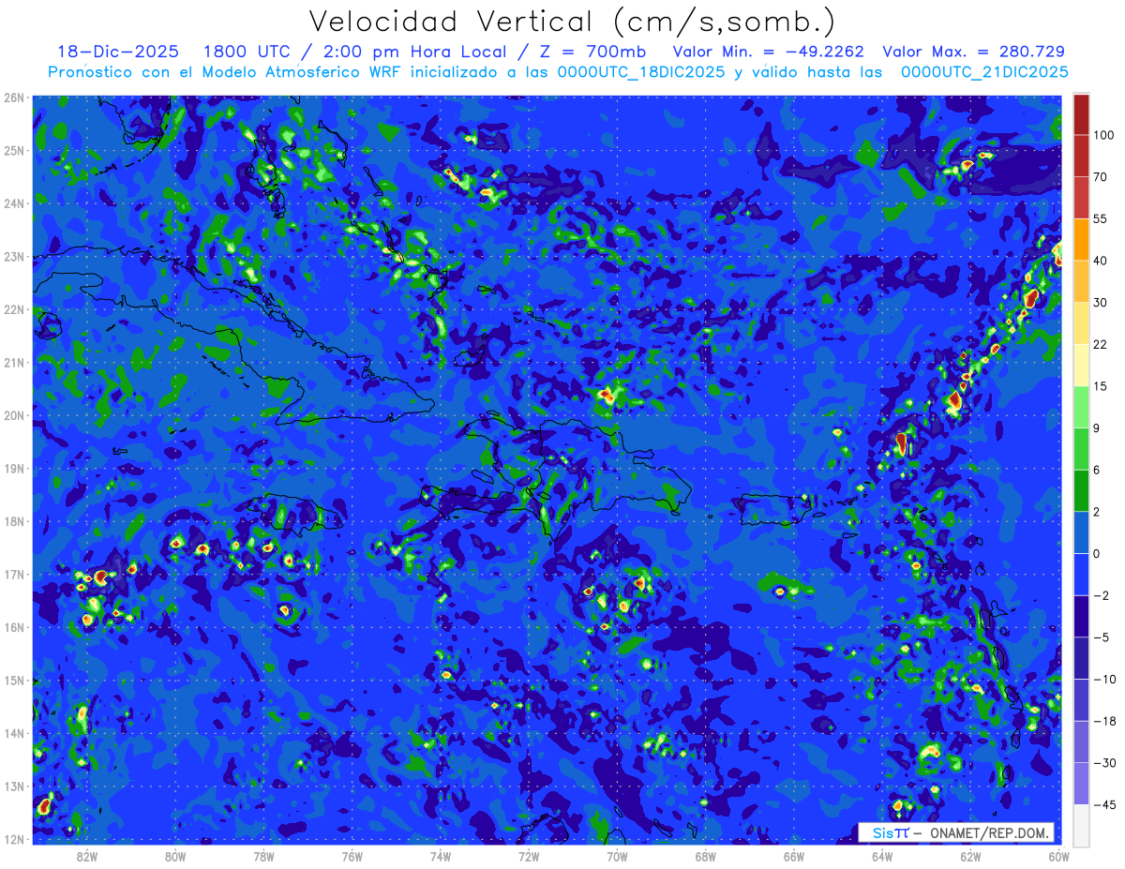Click the '20N' latitude axis label
1125x869 pixels.
(14, 415)
